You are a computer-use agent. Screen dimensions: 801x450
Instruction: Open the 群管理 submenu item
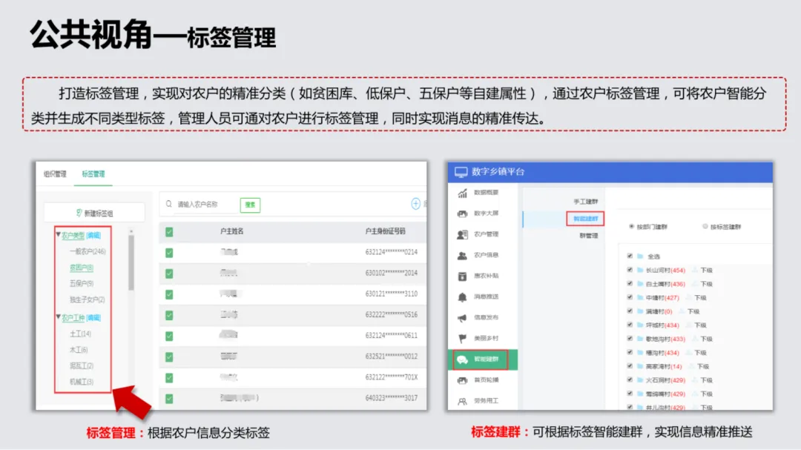(x=588, y=236)
